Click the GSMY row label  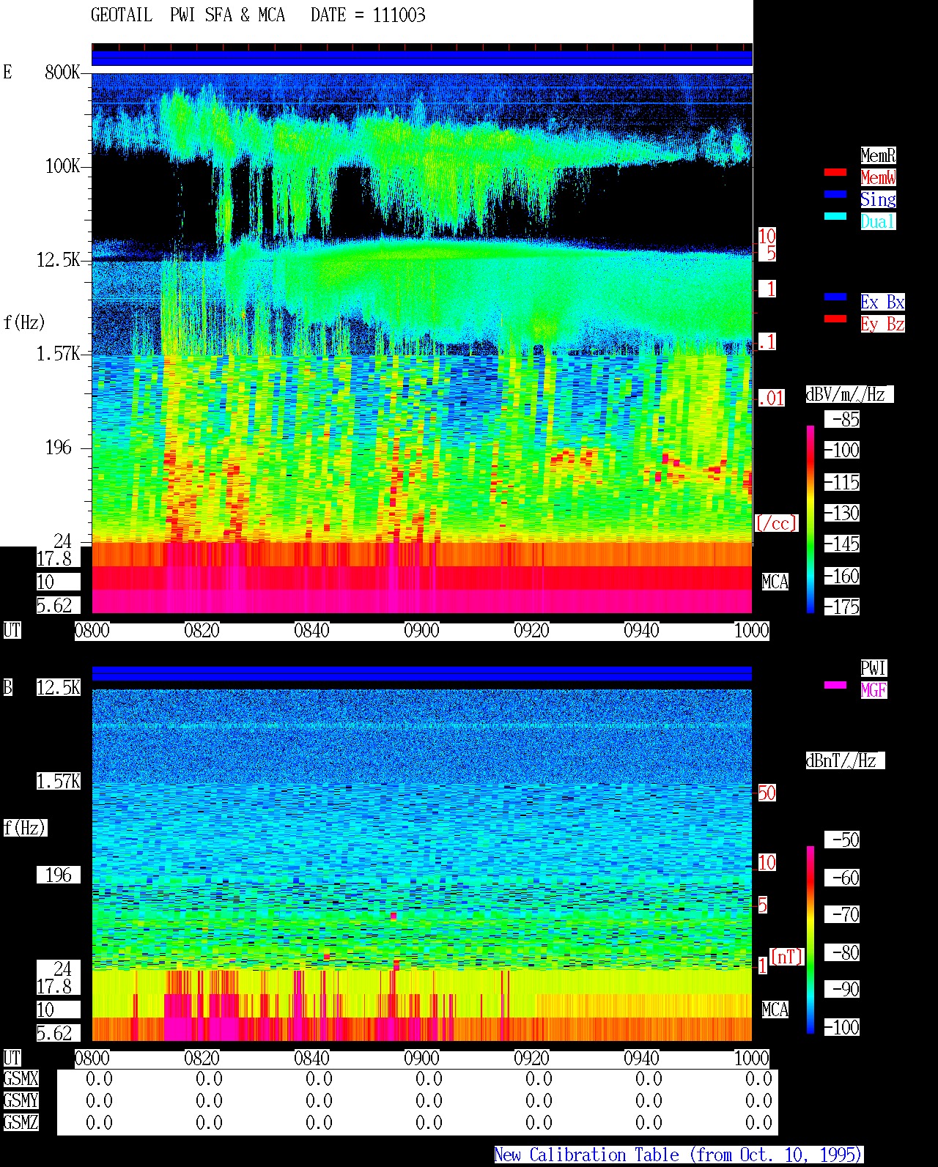tap(21, 1101)
